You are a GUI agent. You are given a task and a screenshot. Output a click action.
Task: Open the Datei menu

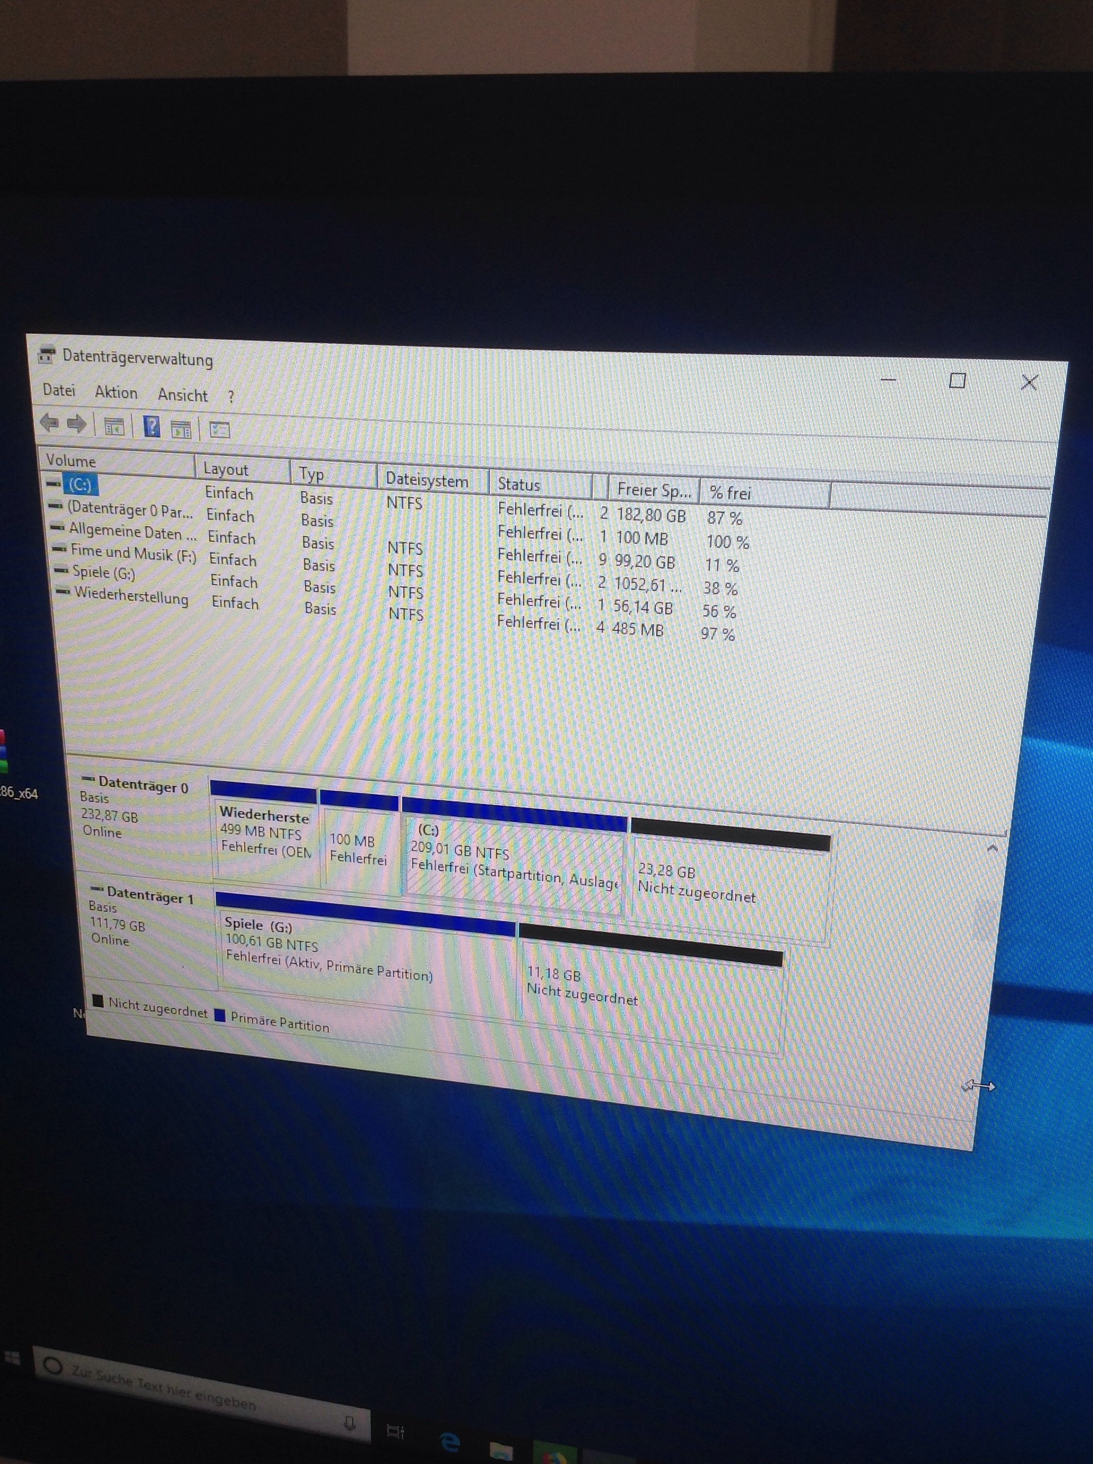59,390
